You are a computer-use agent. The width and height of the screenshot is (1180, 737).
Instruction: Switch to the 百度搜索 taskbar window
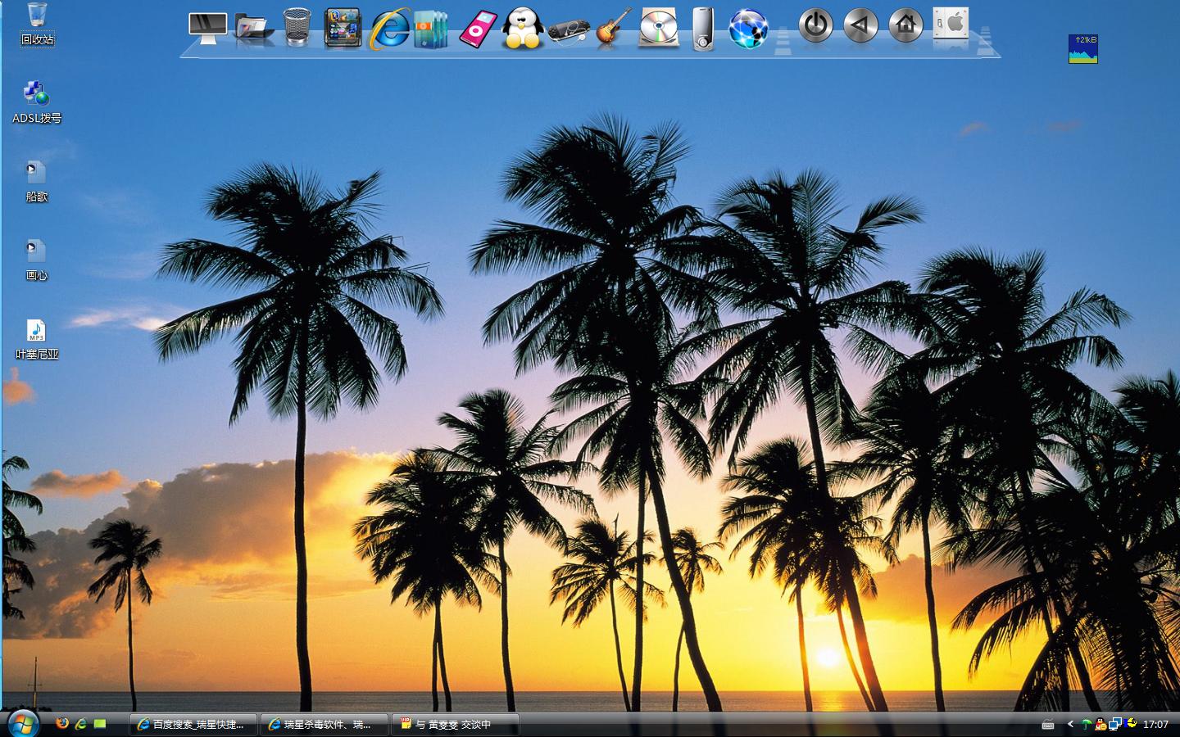[193, 724]
